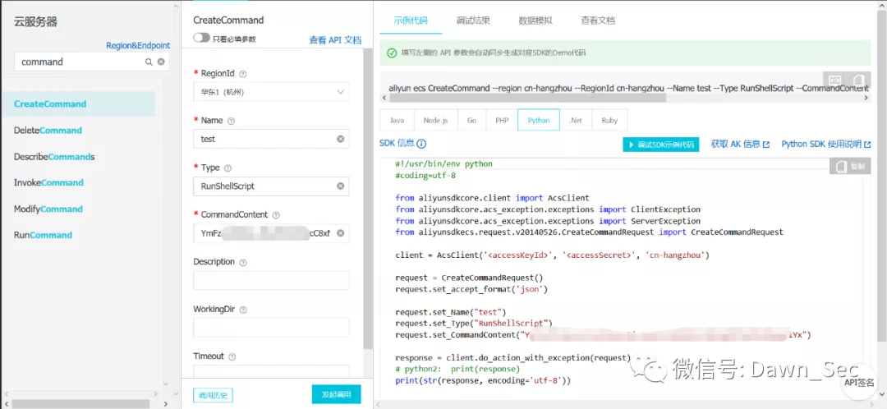Click the search magnifier icon in command box

coord(149,62)
